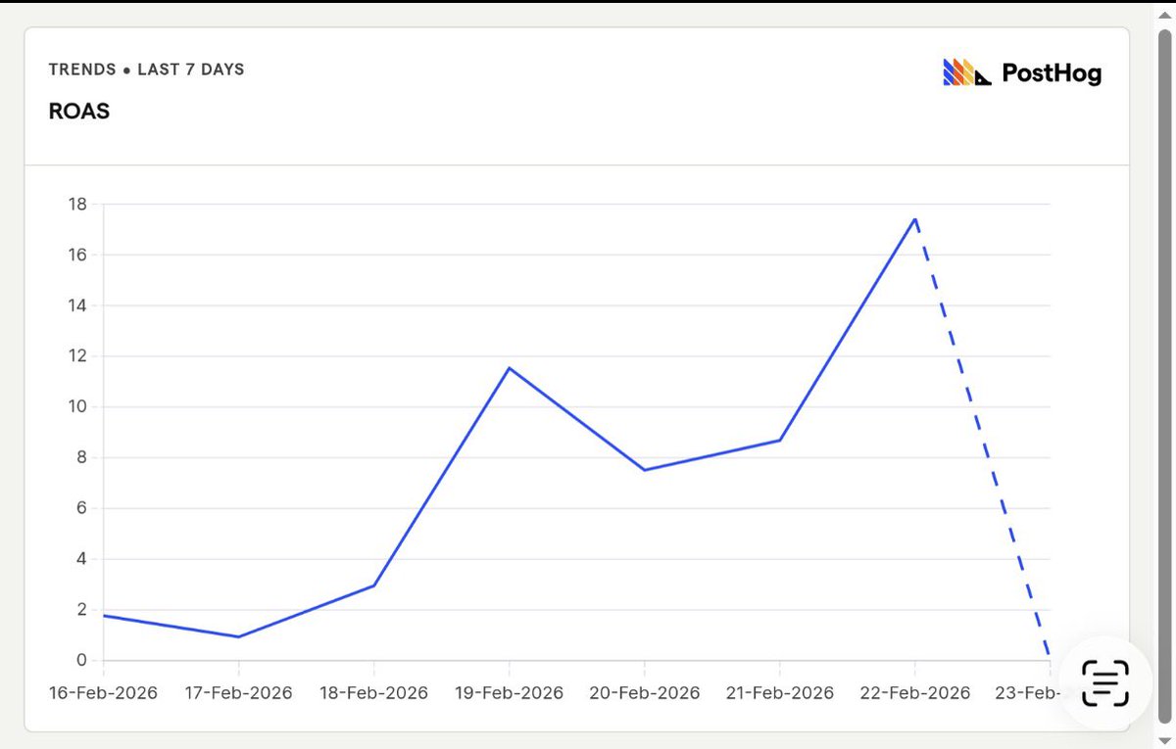
Task: Select the 17-Feb-2026 axis label
Action: [239, 693]
